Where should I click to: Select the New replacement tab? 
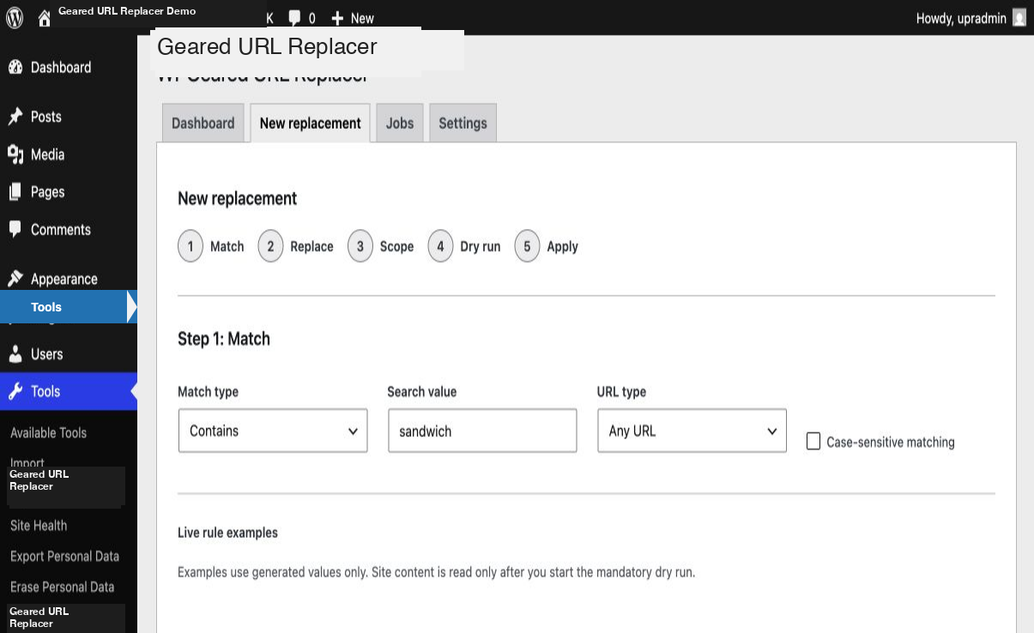pos(310,123)
